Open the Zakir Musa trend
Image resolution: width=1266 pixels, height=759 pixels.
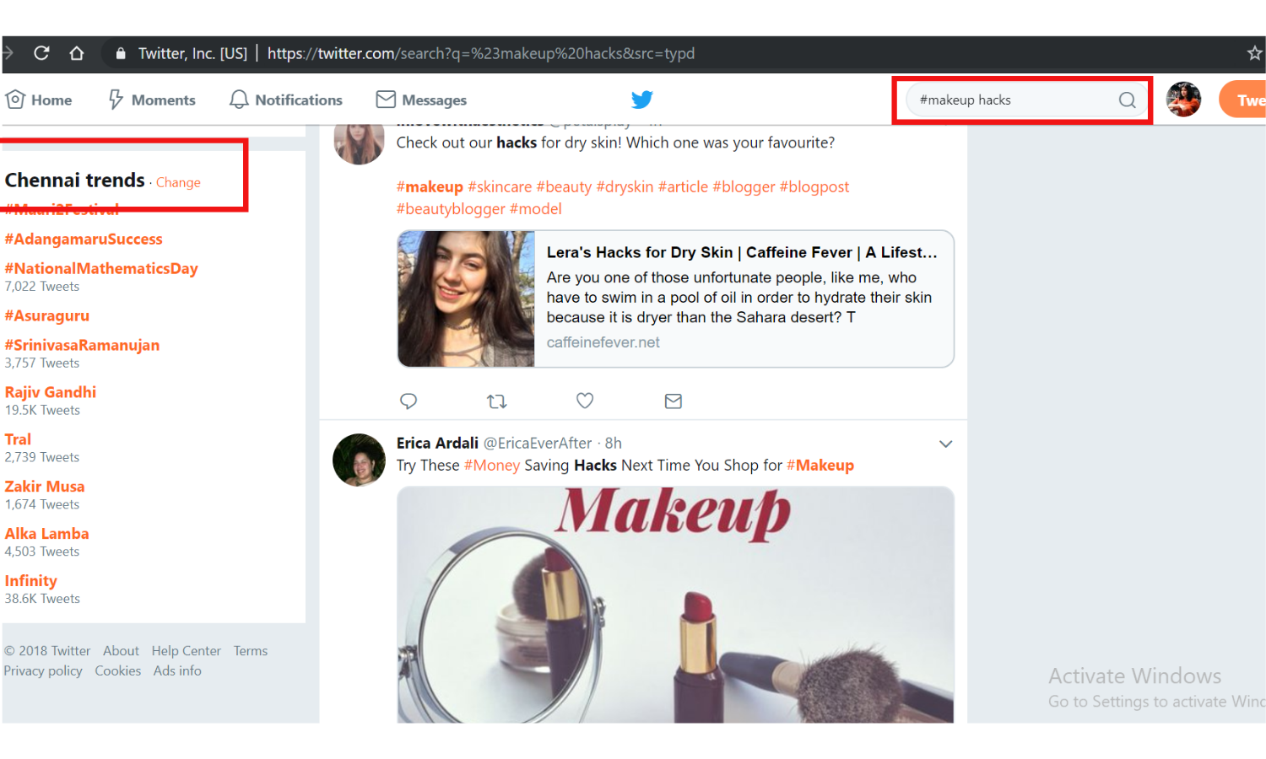click(x=45, y=487)
